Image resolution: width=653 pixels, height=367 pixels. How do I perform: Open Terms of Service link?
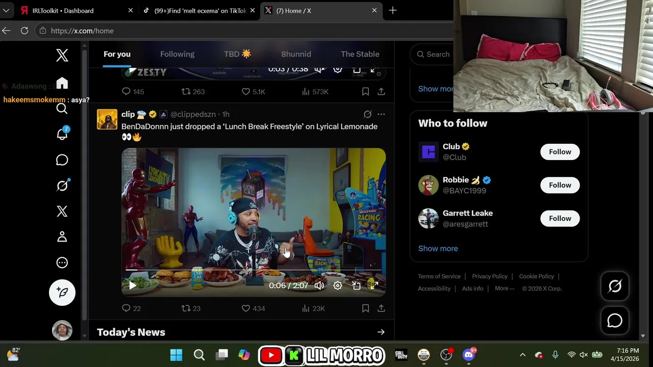439,276
